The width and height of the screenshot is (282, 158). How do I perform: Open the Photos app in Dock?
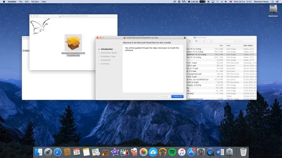coord(144,152)
